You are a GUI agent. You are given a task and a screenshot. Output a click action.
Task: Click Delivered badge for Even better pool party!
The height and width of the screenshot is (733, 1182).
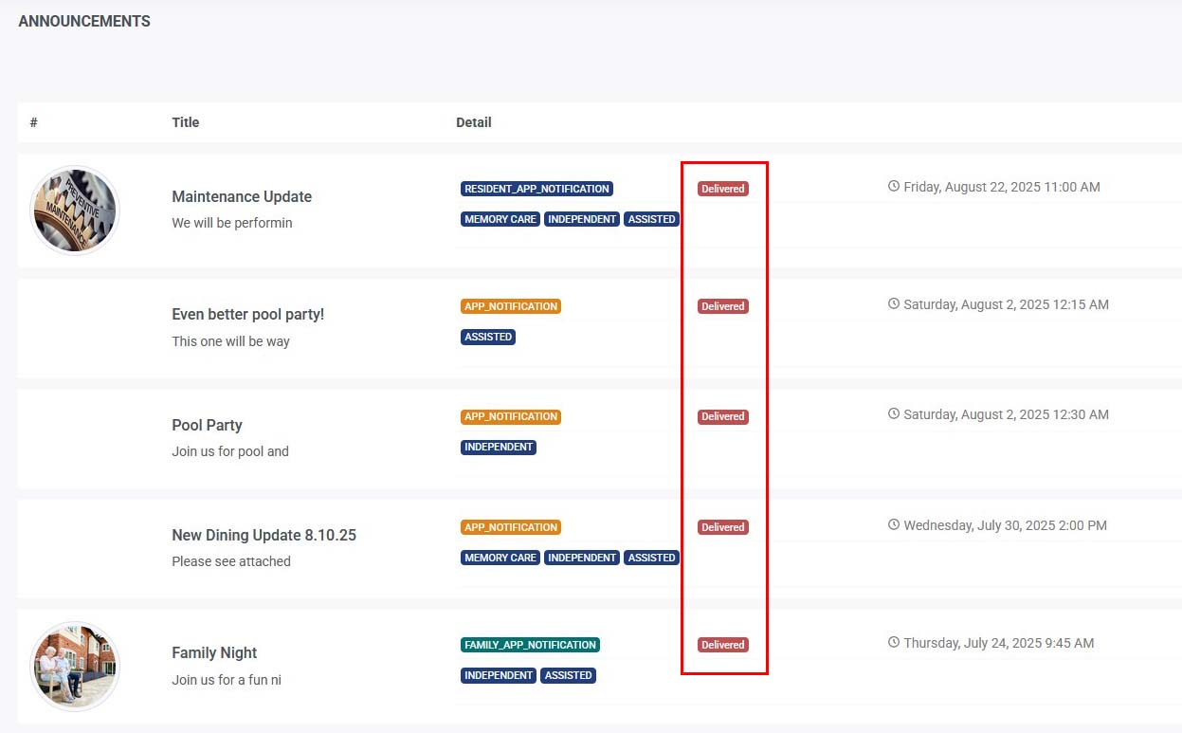click(723, 306)
